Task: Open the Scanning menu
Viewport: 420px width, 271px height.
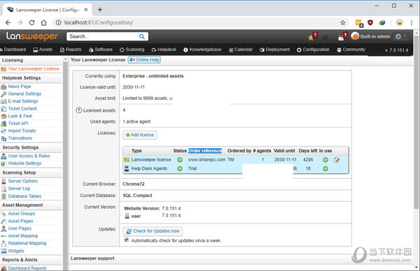Action: [132, 50]
